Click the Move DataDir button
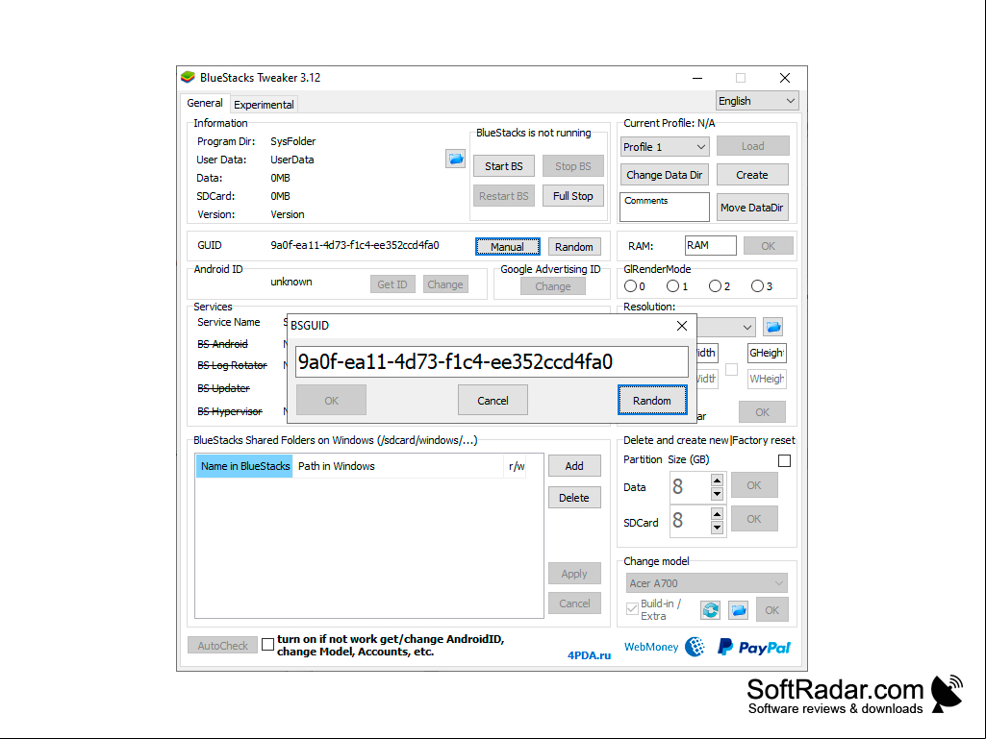This screenshot has width=986, height=739. pos(752,208)
